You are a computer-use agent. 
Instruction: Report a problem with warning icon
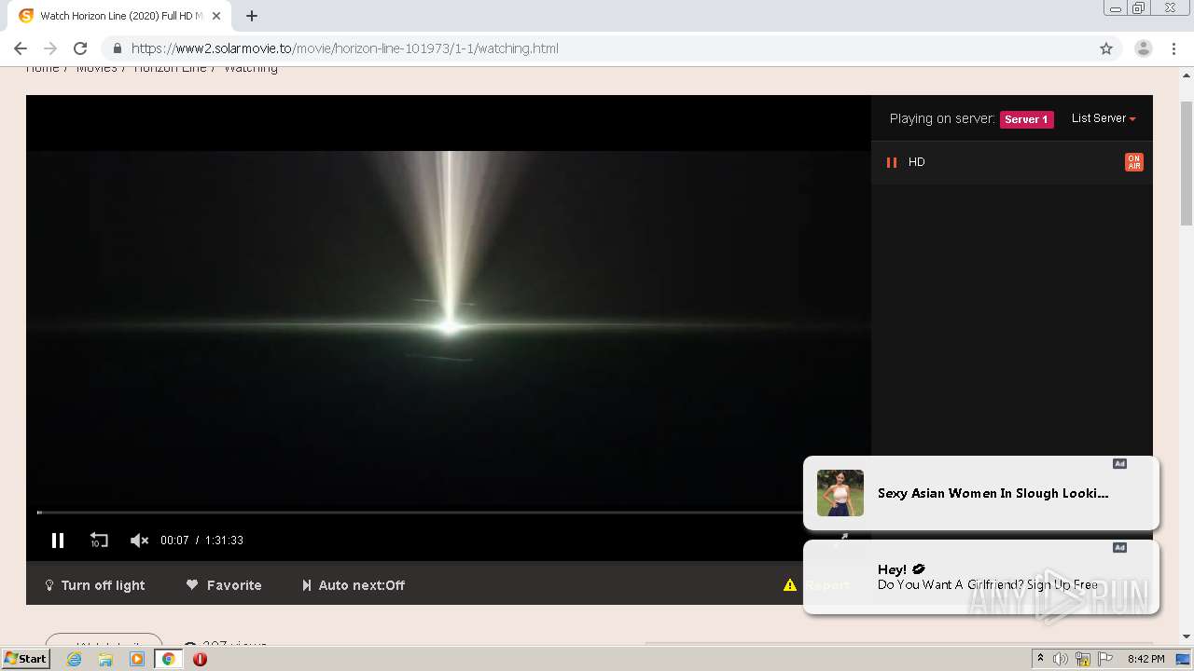pos(816,585)
